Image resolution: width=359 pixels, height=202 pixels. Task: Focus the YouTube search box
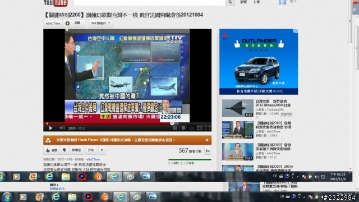click(x=150, y=2)
